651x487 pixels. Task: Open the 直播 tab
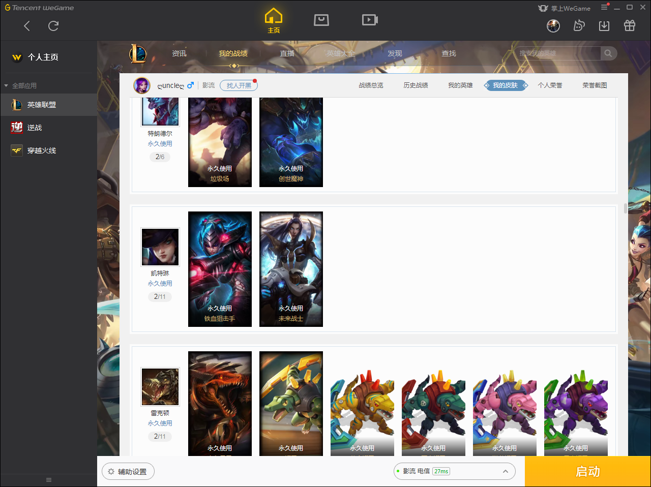tap(287, 53)
